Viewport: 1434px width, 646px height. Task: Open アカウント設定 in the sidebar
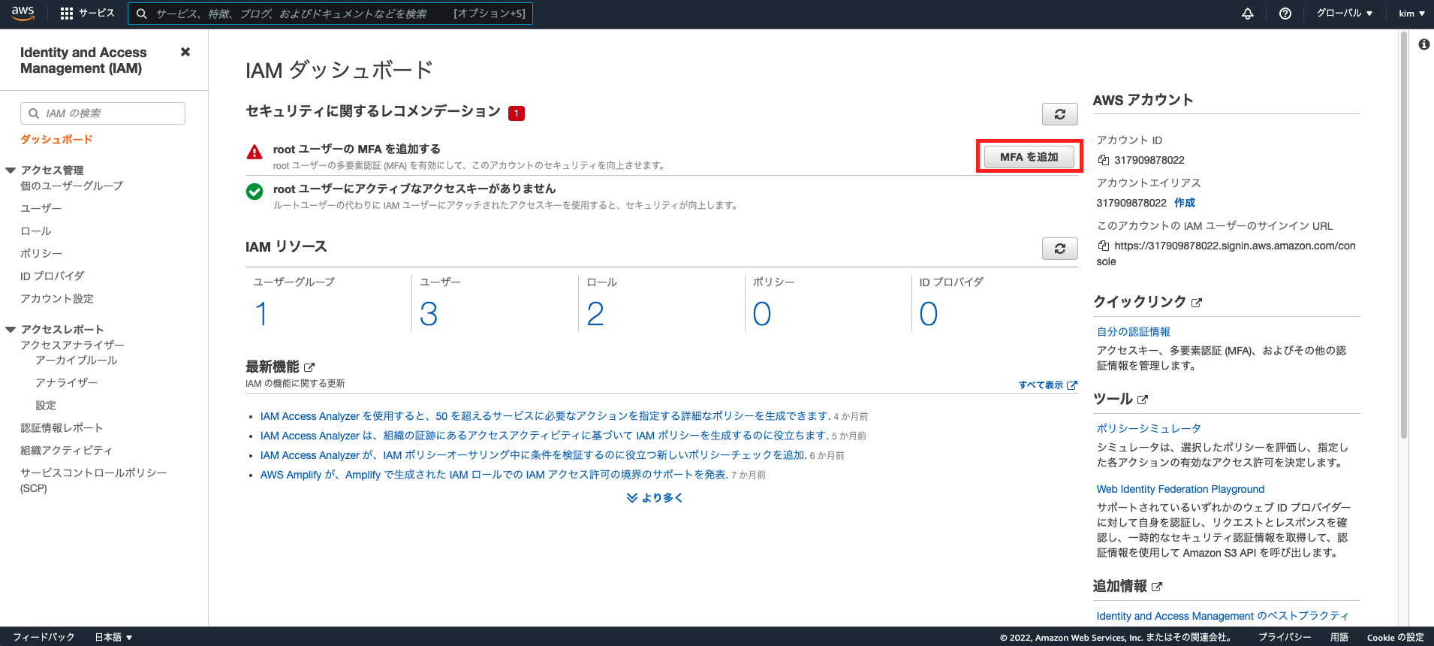click(57, 298)
